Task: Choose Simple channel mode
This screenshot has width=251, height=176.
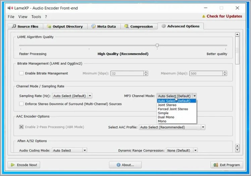Action: [177, 113]
